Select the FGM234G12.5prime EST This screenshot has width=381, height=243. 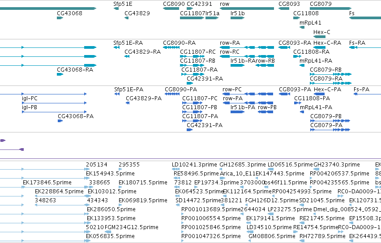click(x=108, y=232)
